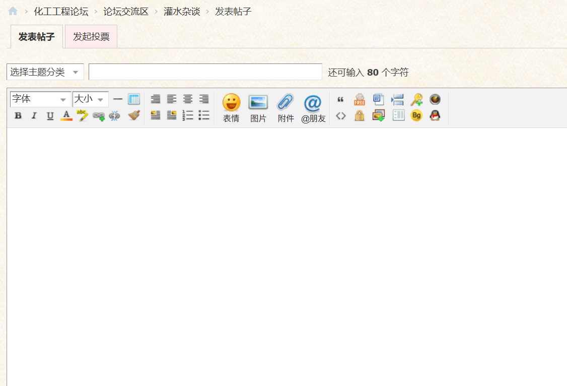Insert a code block (<>)

(340, 116)
